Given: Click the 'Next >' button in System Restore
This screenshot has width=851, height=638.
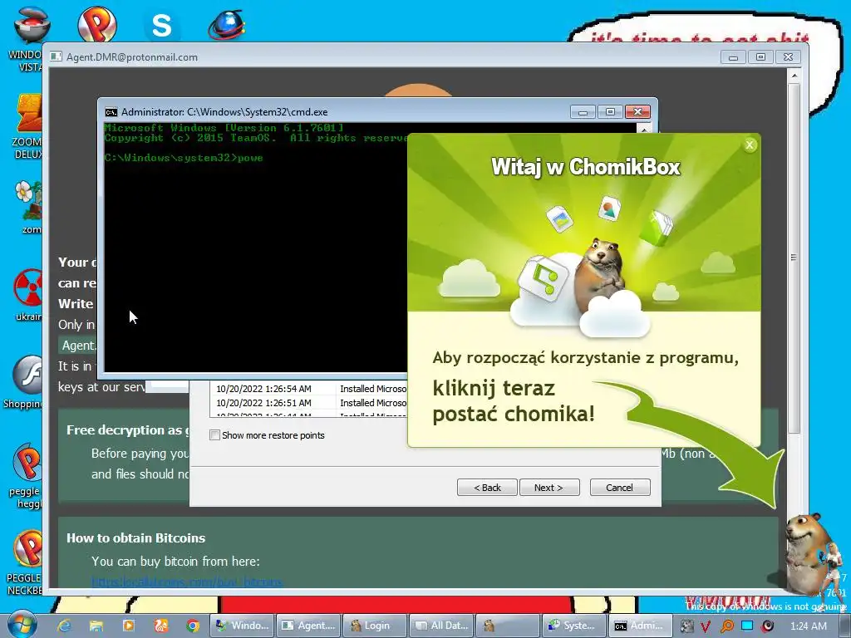Looking at the screenshot, I should coord(549,487).
